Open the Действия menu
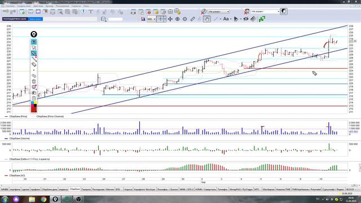The height and width of the screenshot is (203, 361). pyautogui.click(x=38, y=6)
